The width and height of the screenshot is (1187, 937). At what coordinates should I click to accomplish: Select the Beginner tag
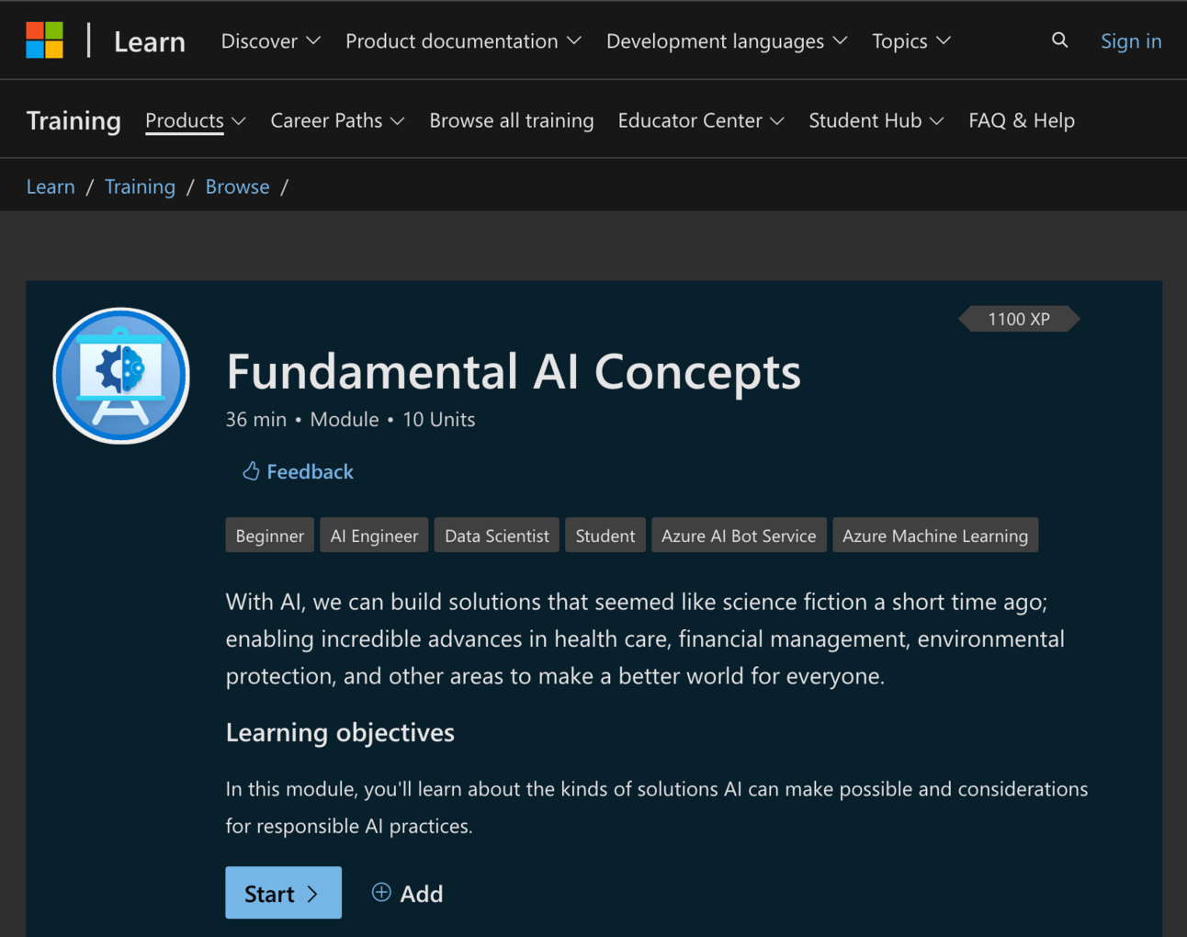(270, 536)
